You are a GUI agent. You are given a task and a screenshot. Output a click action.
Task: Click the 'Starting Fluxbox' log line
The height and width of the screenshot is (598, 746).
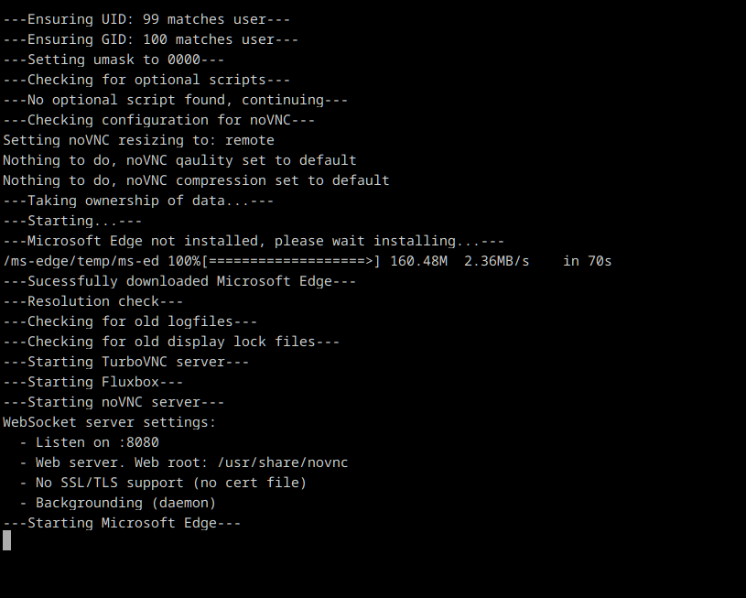[93, 382]
